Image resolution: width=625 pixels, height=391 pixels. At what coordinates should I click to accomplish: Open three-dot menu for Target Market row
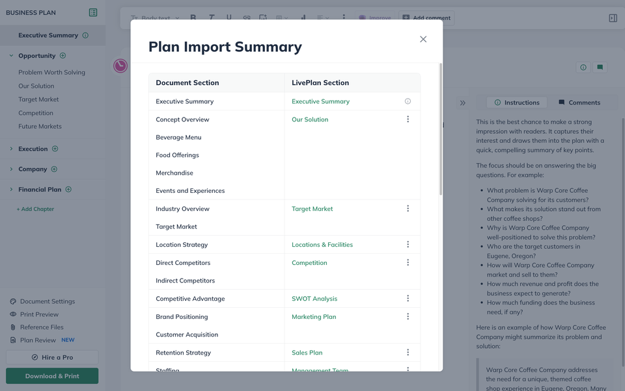click(408, 208)
